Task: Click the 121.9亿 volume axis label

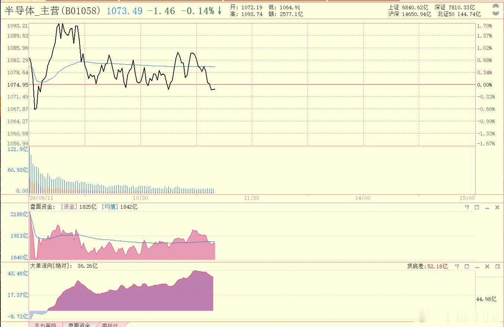Action: (19, 149)
